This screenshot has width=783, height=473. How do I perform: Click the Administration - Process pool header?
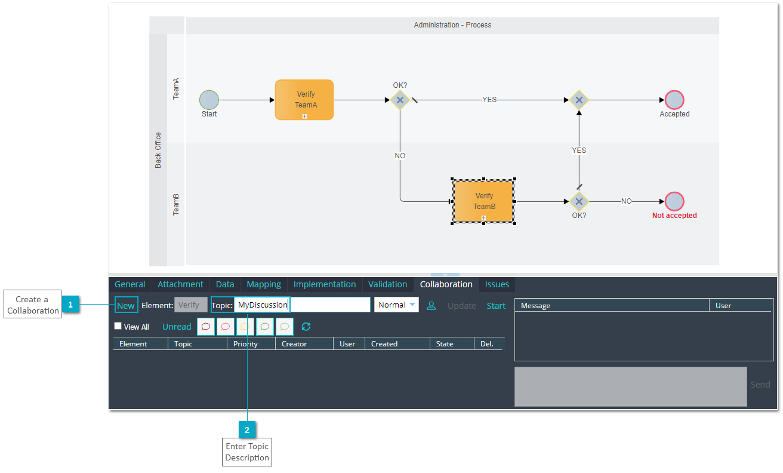[x=452, y=25]
